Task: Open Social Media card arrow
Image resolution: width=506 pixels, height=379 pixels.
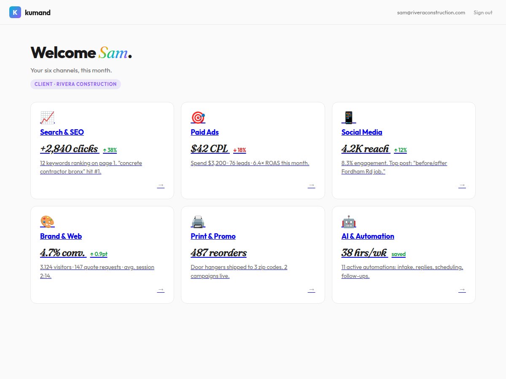Action: 462,185
